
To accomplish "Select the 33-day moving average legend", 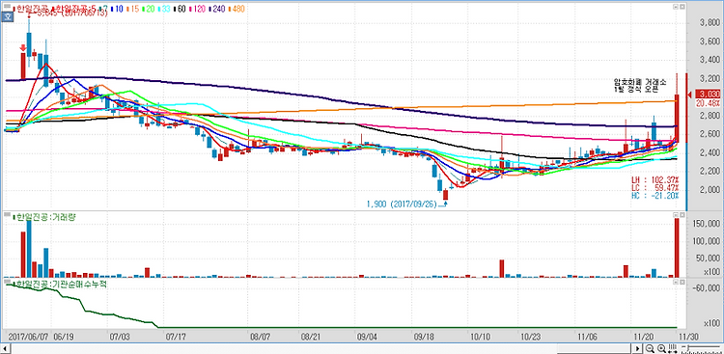I will tap(164, 9).
